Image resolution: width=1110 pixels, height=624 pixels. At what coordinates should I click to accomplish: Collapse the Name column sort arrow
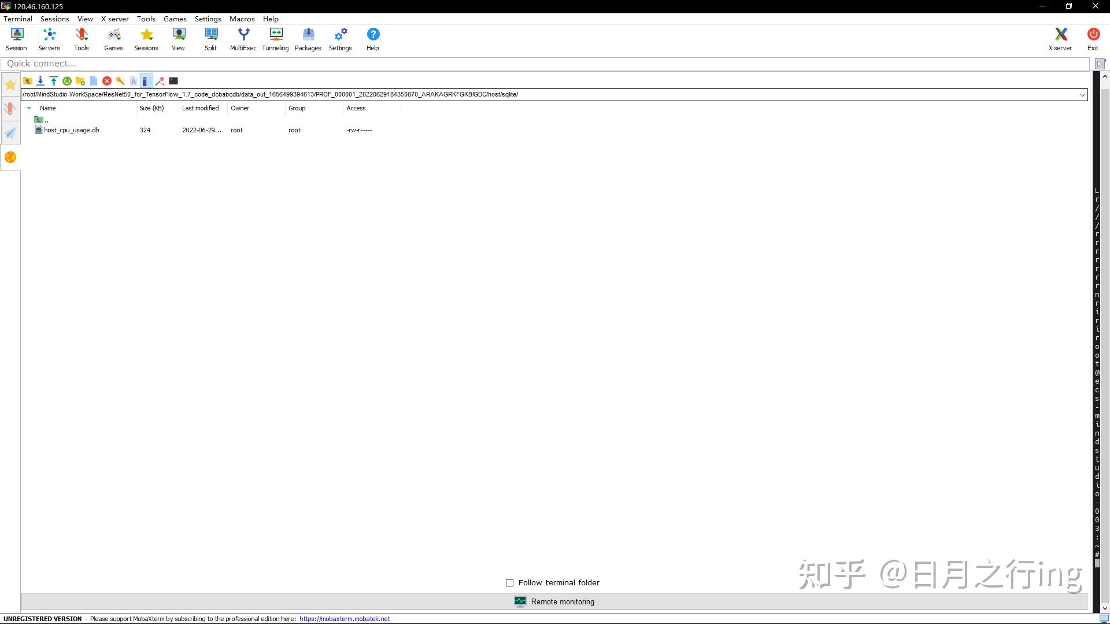click(28, 108)
